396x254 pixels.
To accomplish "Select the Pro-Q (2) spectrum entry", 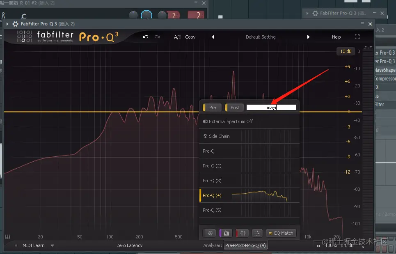I will click(x=249, y=166).
